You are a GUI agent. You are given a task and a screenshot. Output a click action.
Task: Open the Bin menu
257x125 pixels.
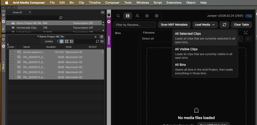(72, 2)
